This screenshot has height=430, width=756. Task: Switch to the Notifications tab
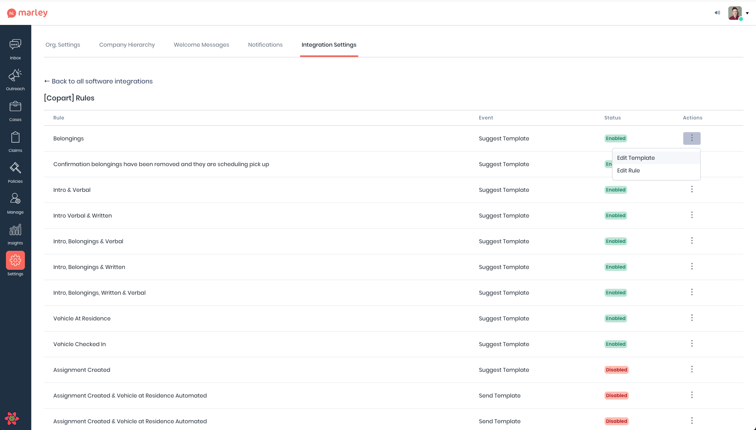265,45
